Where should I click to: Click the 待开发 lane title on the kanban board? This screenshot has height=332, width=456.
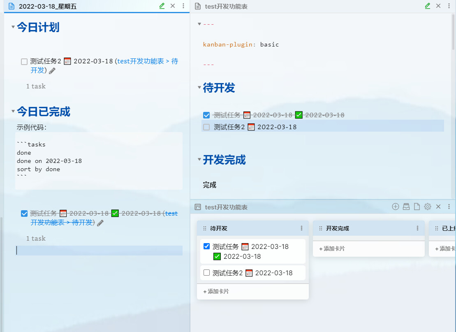click(219, 228)
